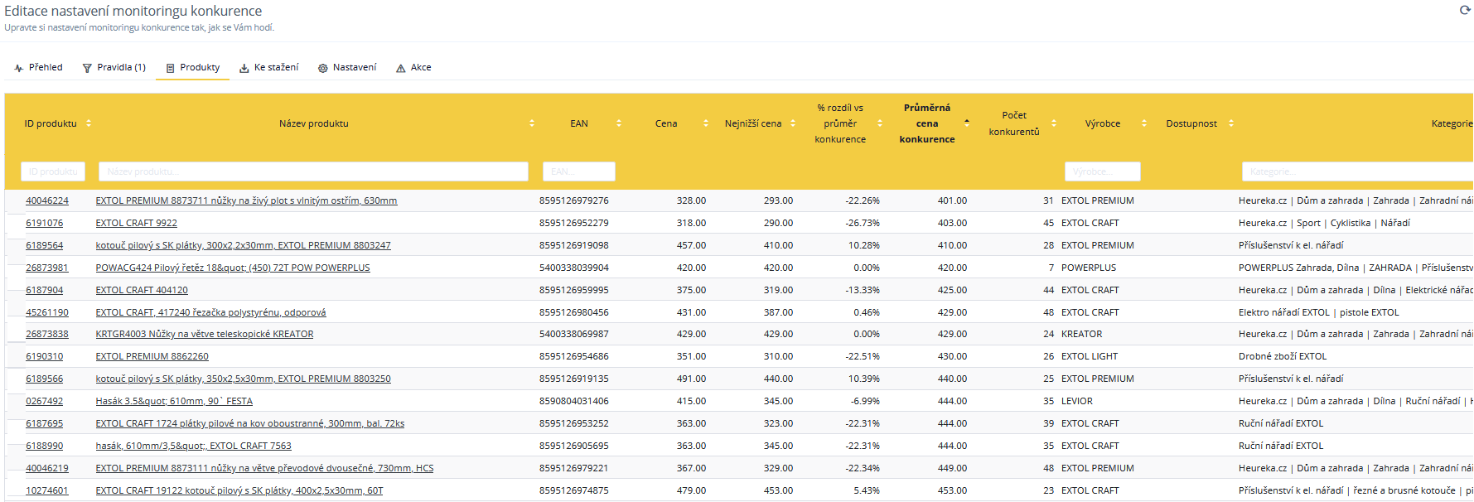Open the Ke stažení tab
This screenshot has height=502, width=1474.
269,68
